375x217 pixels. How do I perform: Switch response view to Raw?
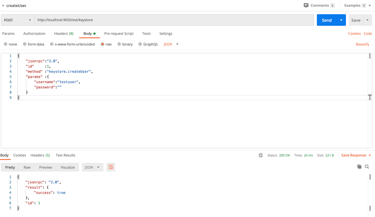(x=27, y=167)
